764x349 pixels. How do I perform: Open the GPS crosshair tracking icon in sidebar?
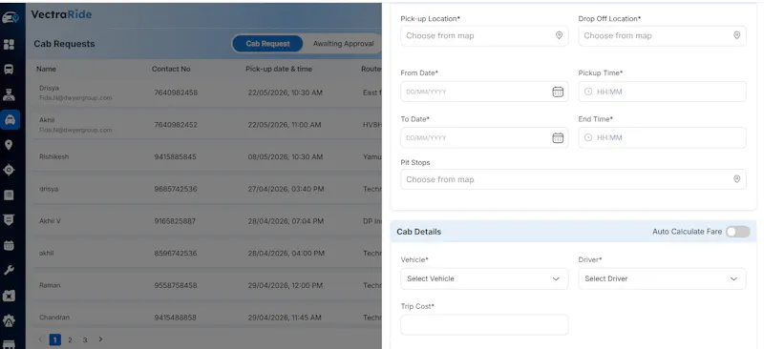coord(9,170)
